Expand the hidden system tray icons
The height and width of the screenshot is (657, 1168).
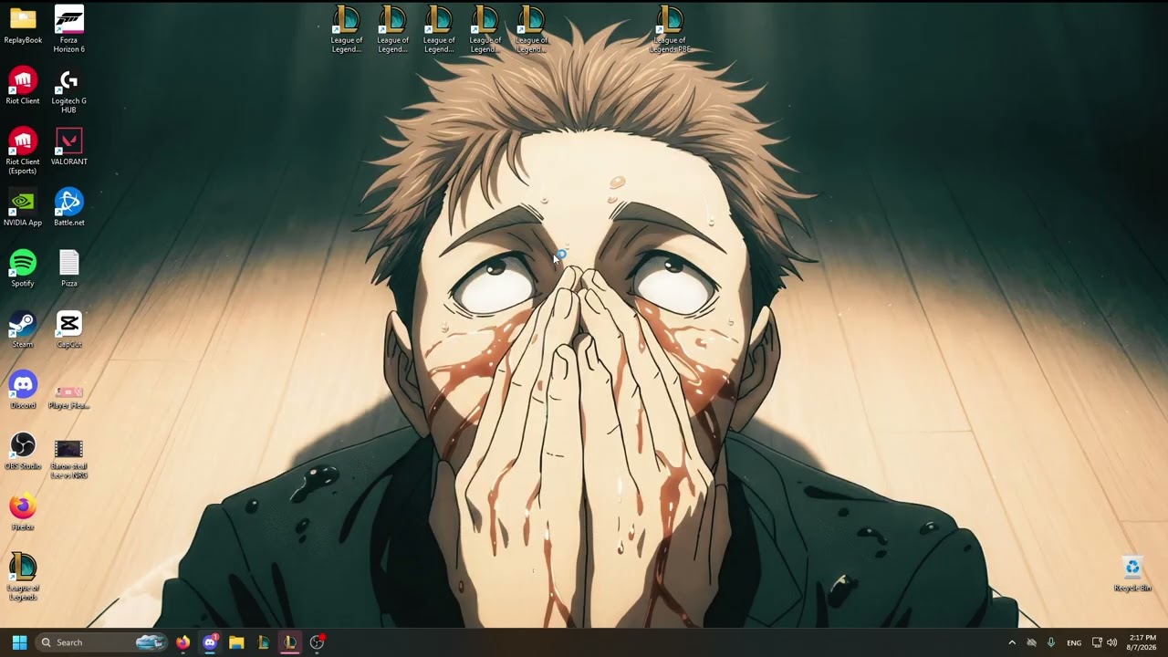click(x=1011, y=642)
